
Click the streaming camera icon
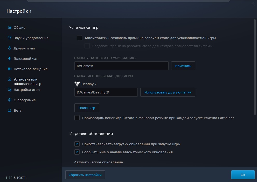(10, 69)
